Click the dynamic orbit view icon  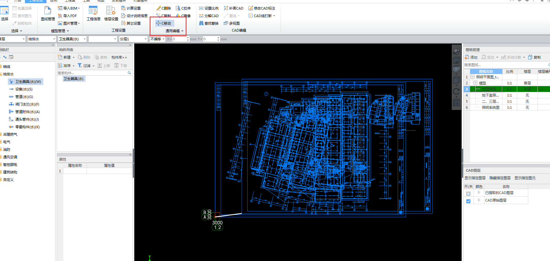click(x=456, y=51)
